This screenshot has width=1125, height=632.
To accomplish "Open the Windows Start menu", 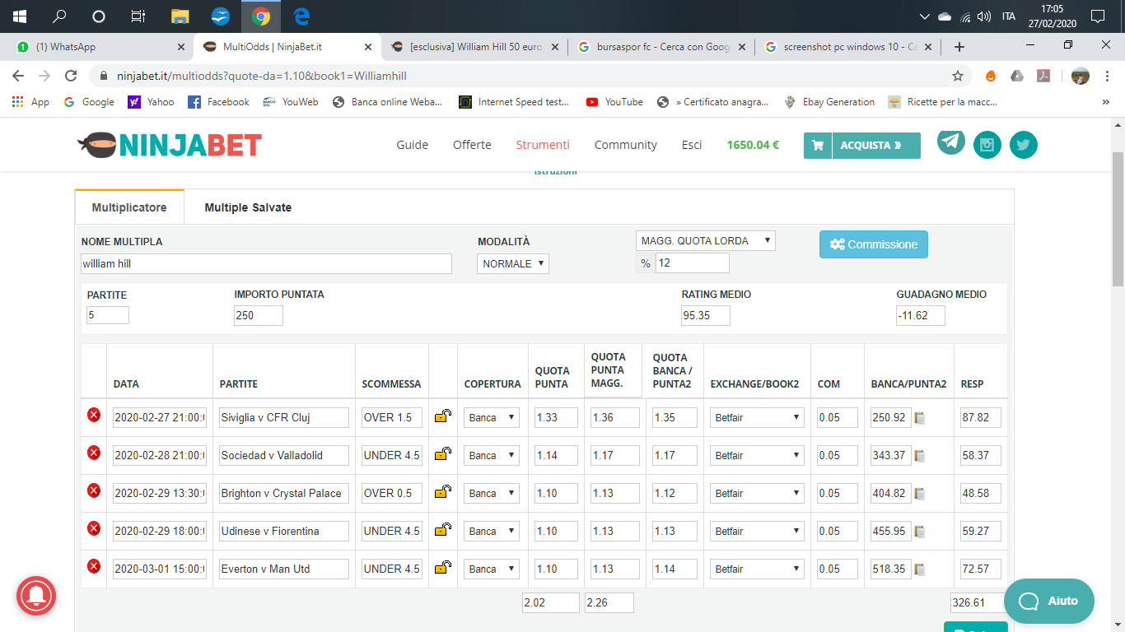I will [x=19, y=16].
